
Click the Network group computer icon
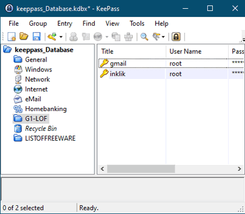(18, 80)
